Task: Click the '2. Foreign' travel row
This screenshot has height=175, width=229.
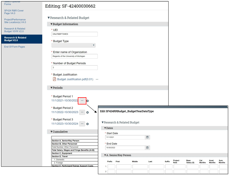Action: pyautogui.click(x=75, y=163)
